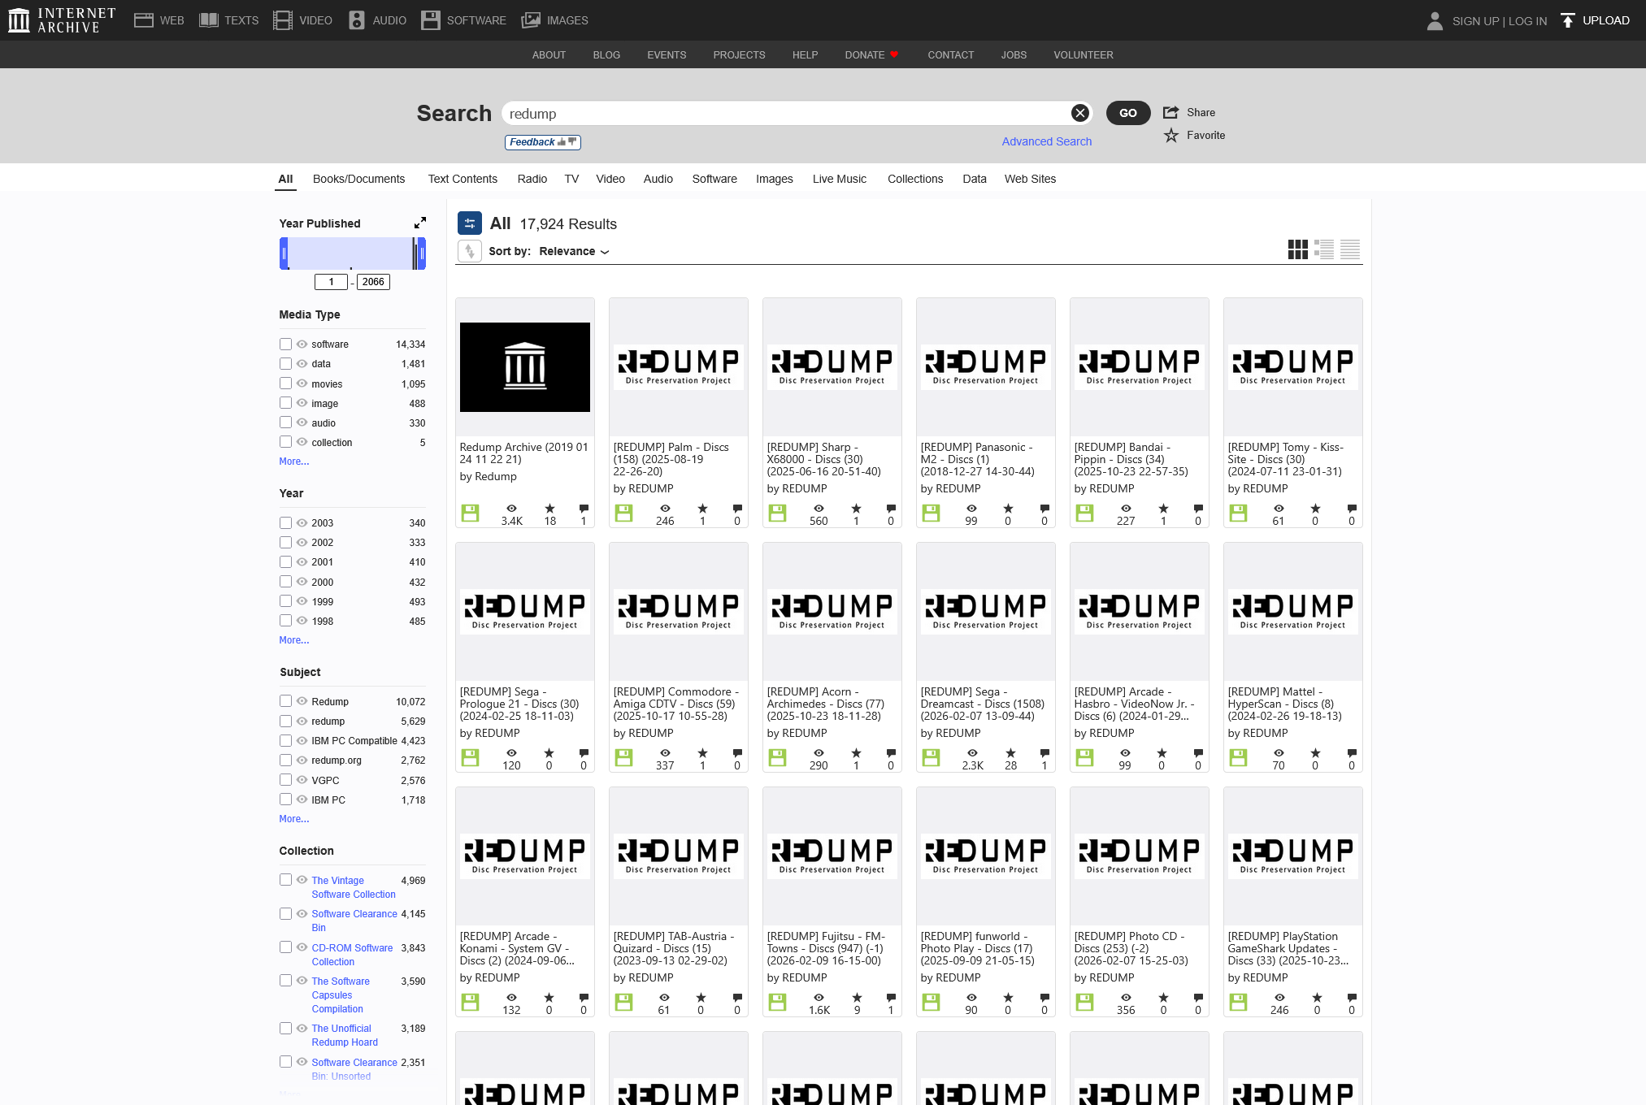Open the Collections tab

pos(914,179)
